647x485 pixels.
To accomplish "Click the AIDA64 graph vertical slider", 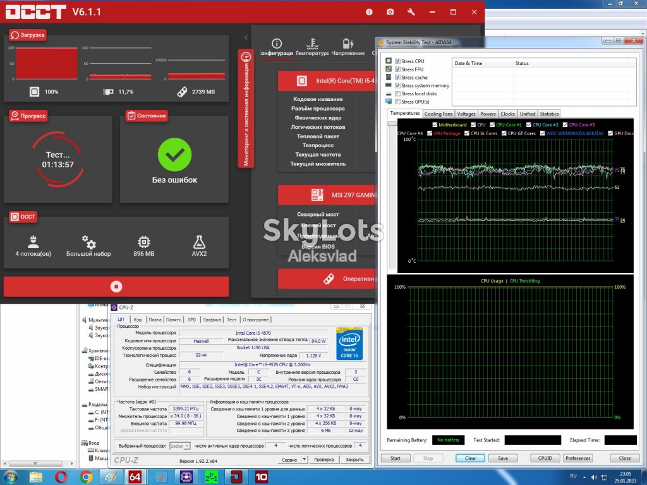I will coord(392,123).
